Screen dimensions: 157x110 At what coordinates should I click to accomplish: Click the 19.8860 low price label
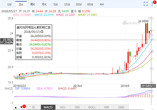point(20,79)
